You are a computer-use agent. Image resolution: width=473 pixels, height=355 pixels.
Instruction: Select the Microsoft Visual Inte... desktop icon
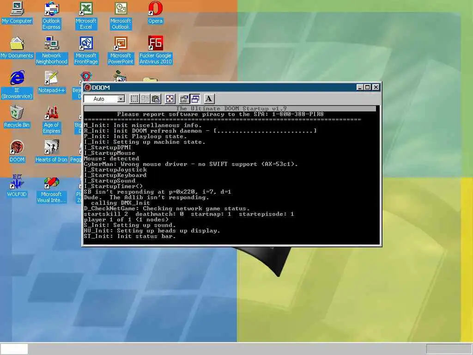pos(51,189)
